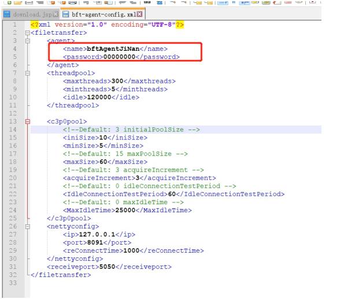The height and width of the screenshot is (299, 344).
Task: Collapse the threadpool element fold marker
Action: (x=27, y=73)
